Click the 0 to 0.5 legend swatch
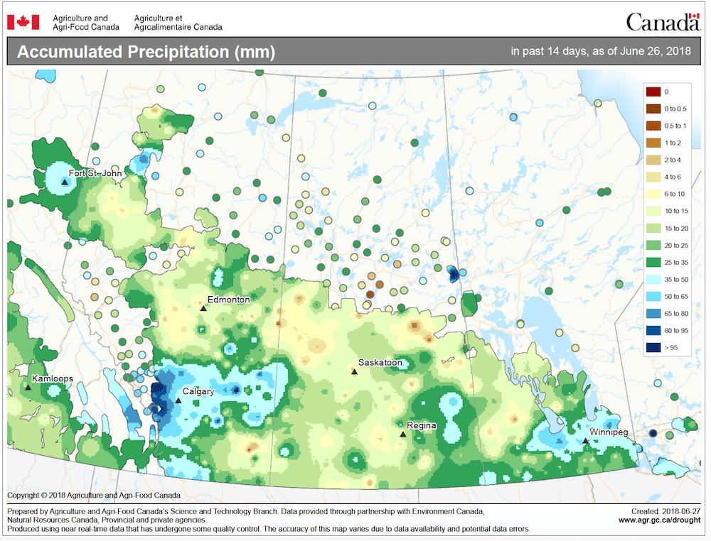The width and height of the screenshot is (711, 541). 653,109
